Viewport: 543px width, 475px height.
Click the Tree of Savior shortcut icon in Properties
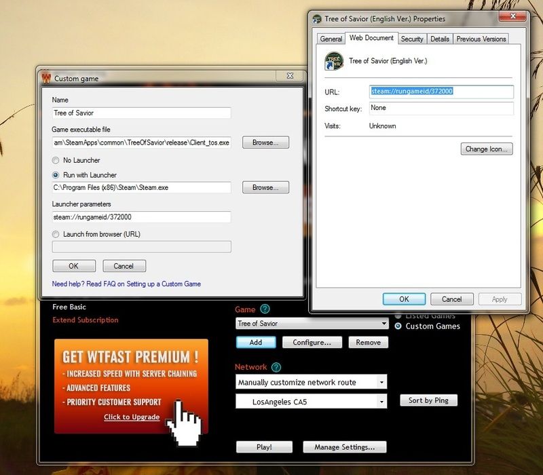334,61
